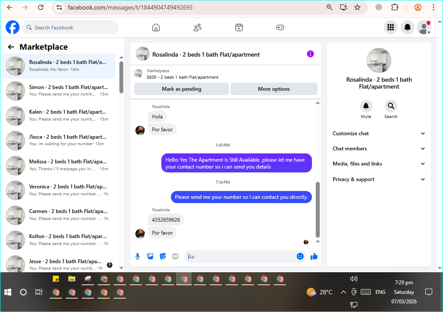Click the conversation list scrollbar
Screen dimensions: 443x312
(121, 77)
